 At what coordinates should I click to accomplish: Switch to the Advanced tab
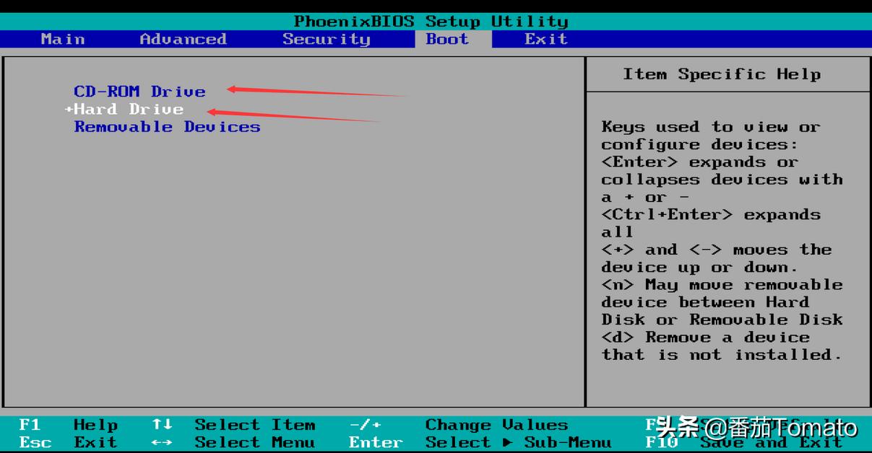[x=183, y=39]
